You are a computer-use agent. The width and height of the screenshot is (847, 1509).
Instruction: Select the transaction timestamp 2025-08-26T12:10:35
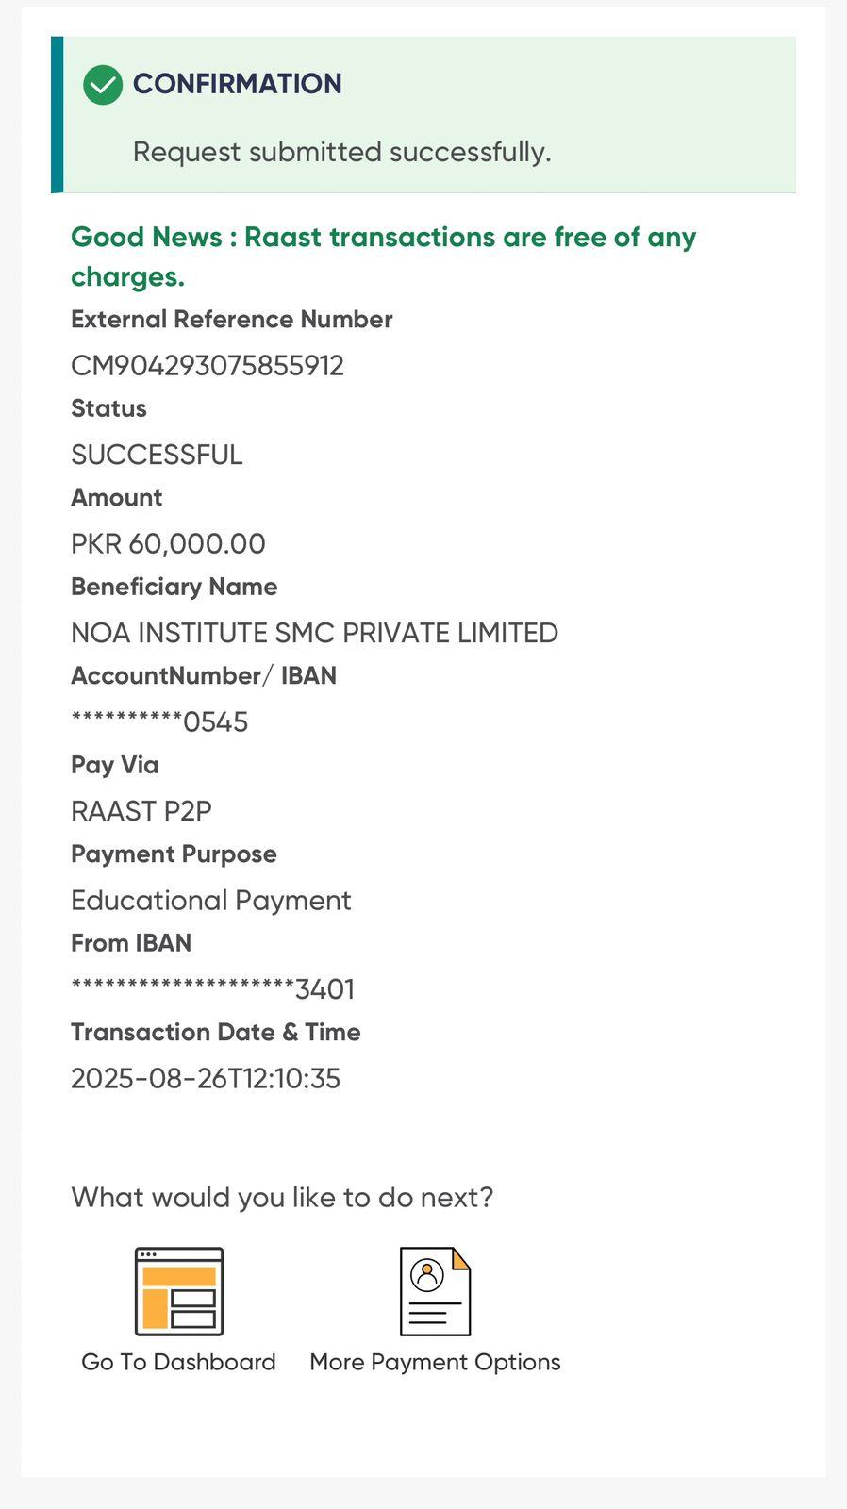click(206, 1079)
